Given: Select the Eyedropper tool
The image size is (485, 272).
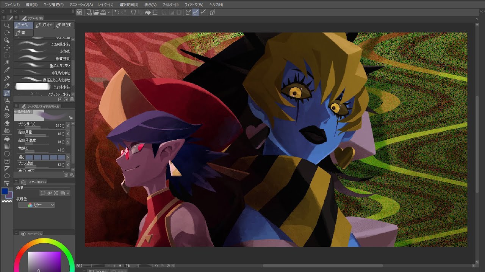Looking at the screenshot, I should [x=7, y=70].
